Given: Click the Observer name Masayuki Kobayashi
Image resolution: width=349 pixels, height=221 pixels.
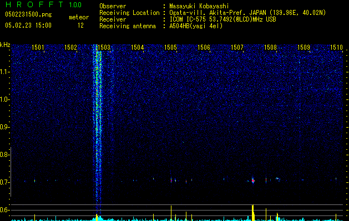Looking at the screenshot, I should pyautogui.click(x=199, y=6).
